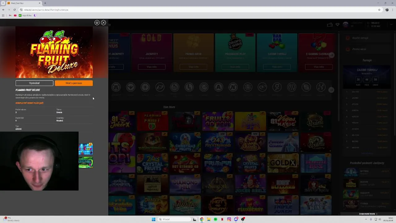
Task: Close the Flaming Fruit Deluxe detail panel
Action: tap(103, 23)
